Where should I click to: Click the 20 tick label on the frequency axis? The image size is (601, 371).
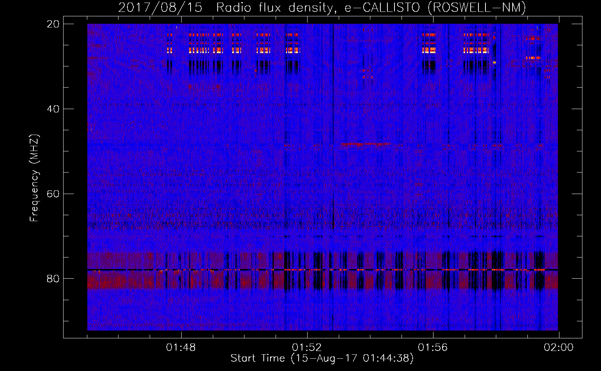click(x=53, y=24)
